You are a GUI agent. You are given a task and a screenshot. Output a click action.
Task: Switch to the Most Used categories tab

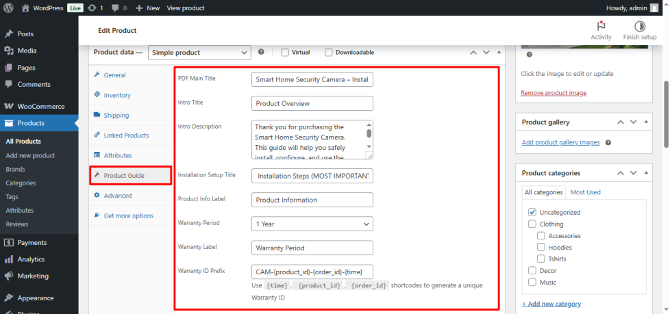[585, 192]
